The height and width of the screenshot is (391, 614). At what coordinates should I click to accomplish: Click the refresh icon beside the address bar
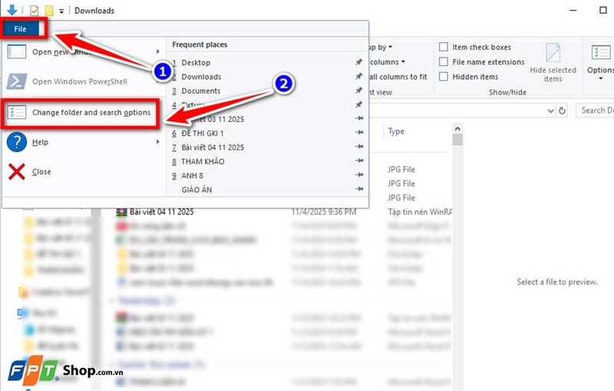[x=563, y=111]
